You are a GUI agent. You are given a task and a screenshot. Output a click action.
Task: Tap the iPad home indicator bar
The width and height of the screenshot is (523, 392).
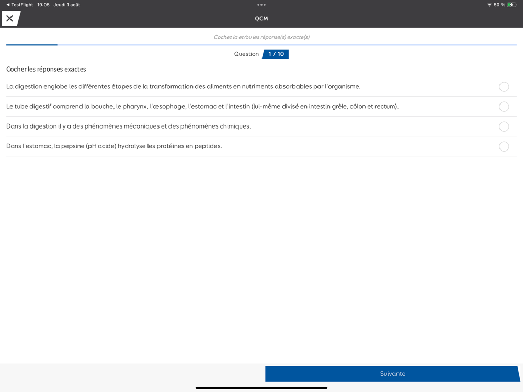261,388
